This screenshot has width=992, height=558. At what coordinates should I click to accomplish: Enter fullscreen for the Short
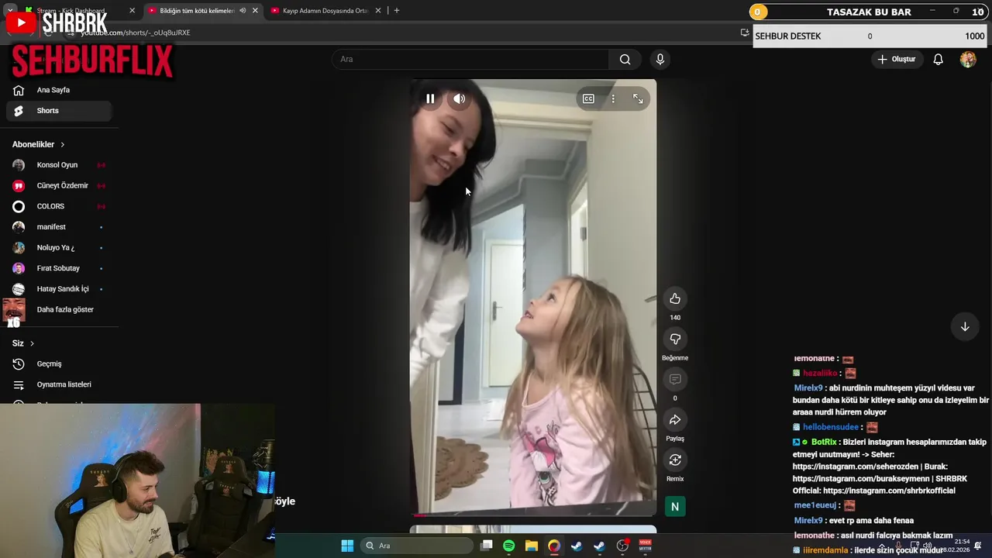[x=638, y=98]
